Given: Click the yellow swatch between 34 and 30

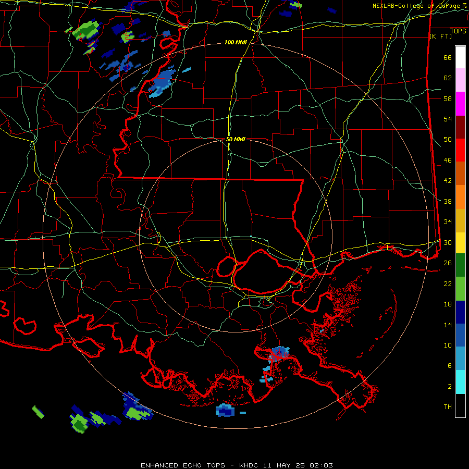Looking at the screenshot, I should point(460,243).
